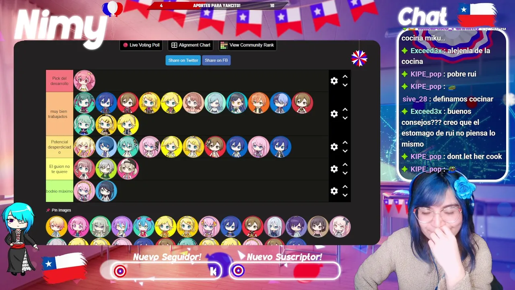Open settings gear for 'muy bien trabajados' tier
The height and width of the screenshot is (290, 515).
(x=334, y=114)
